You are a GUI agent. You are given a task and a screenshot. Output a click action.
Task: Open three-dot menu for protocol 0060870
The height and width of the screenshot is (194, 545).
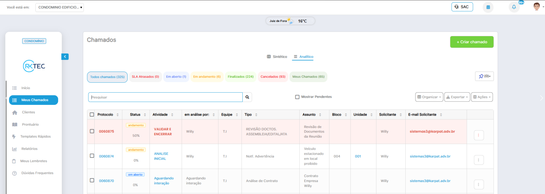pos(479,185)
